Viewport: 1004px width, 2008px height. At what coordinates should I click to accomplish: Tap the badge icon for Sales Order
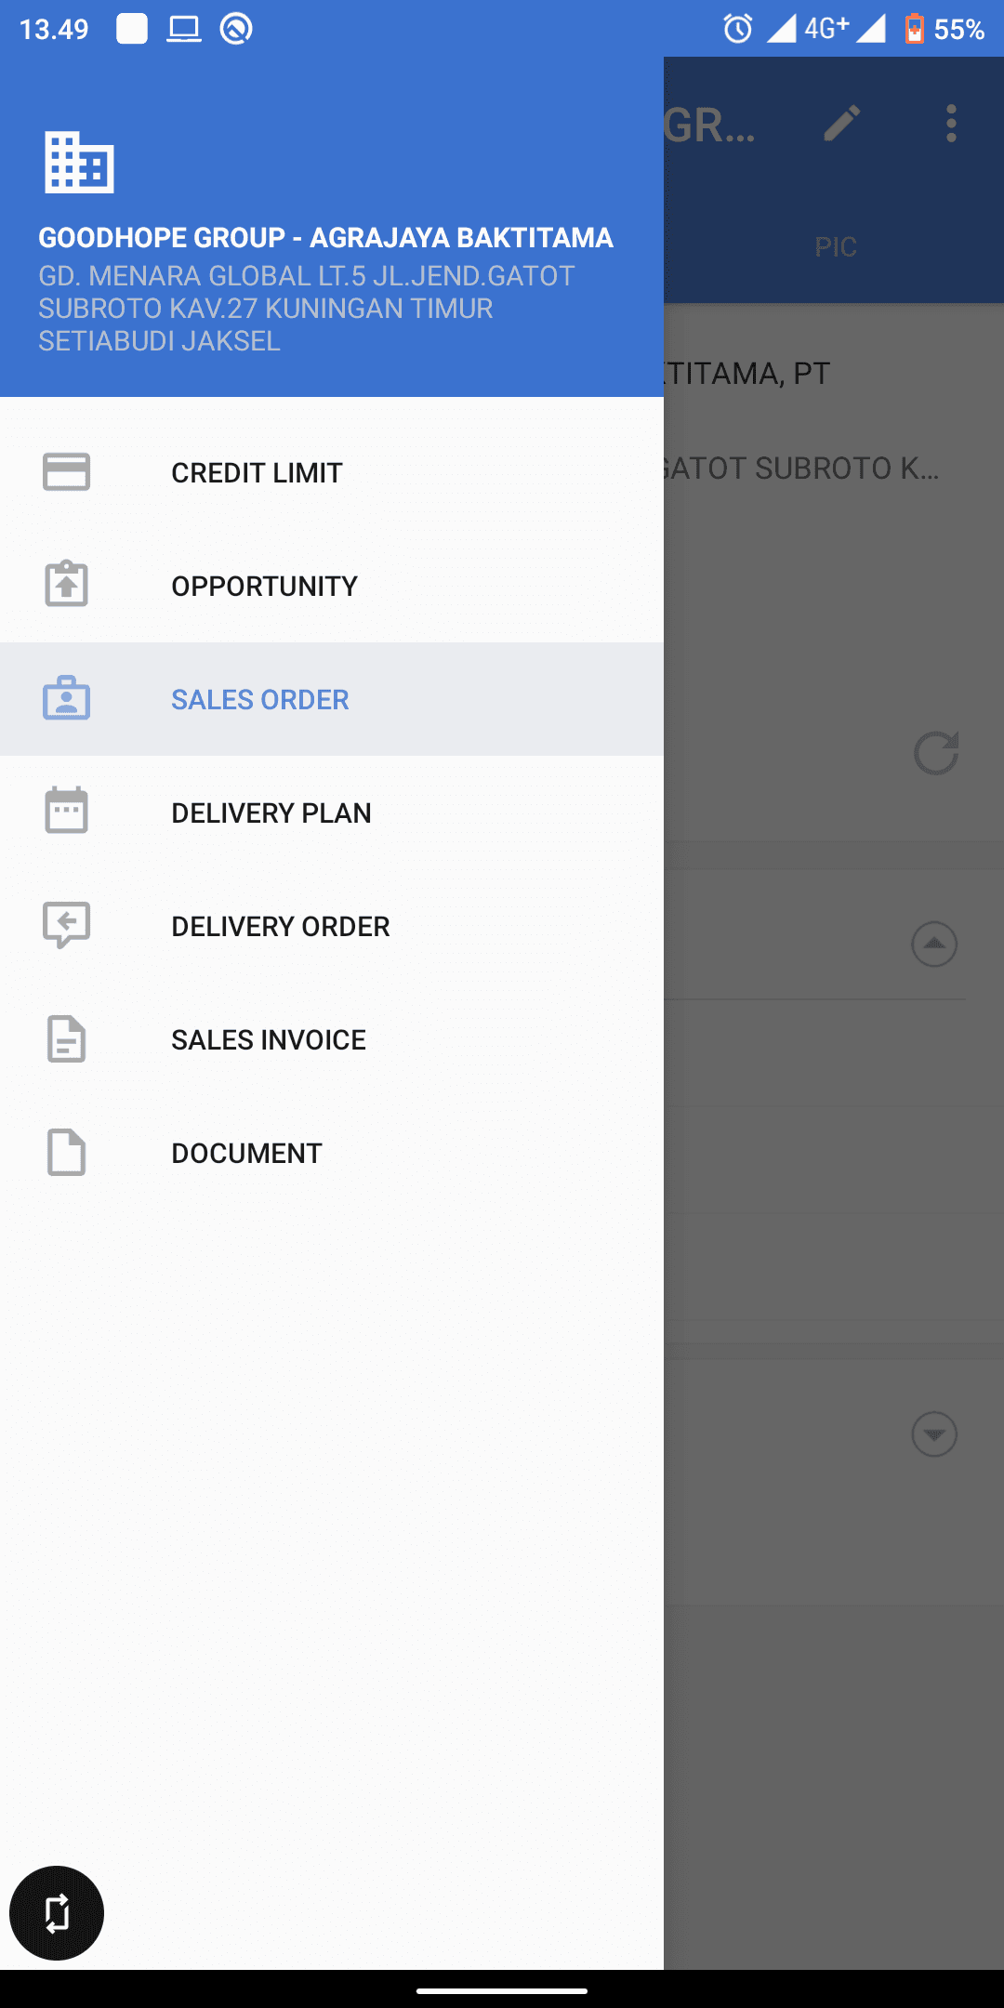(x=66, y=698)
